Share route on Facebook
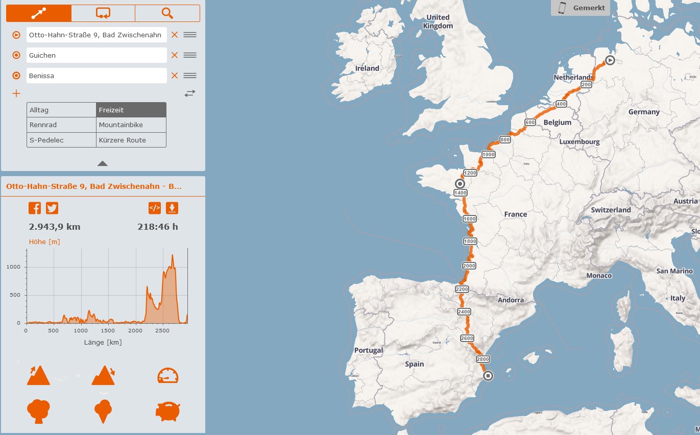The image size is (700, 435). point(35,208)
